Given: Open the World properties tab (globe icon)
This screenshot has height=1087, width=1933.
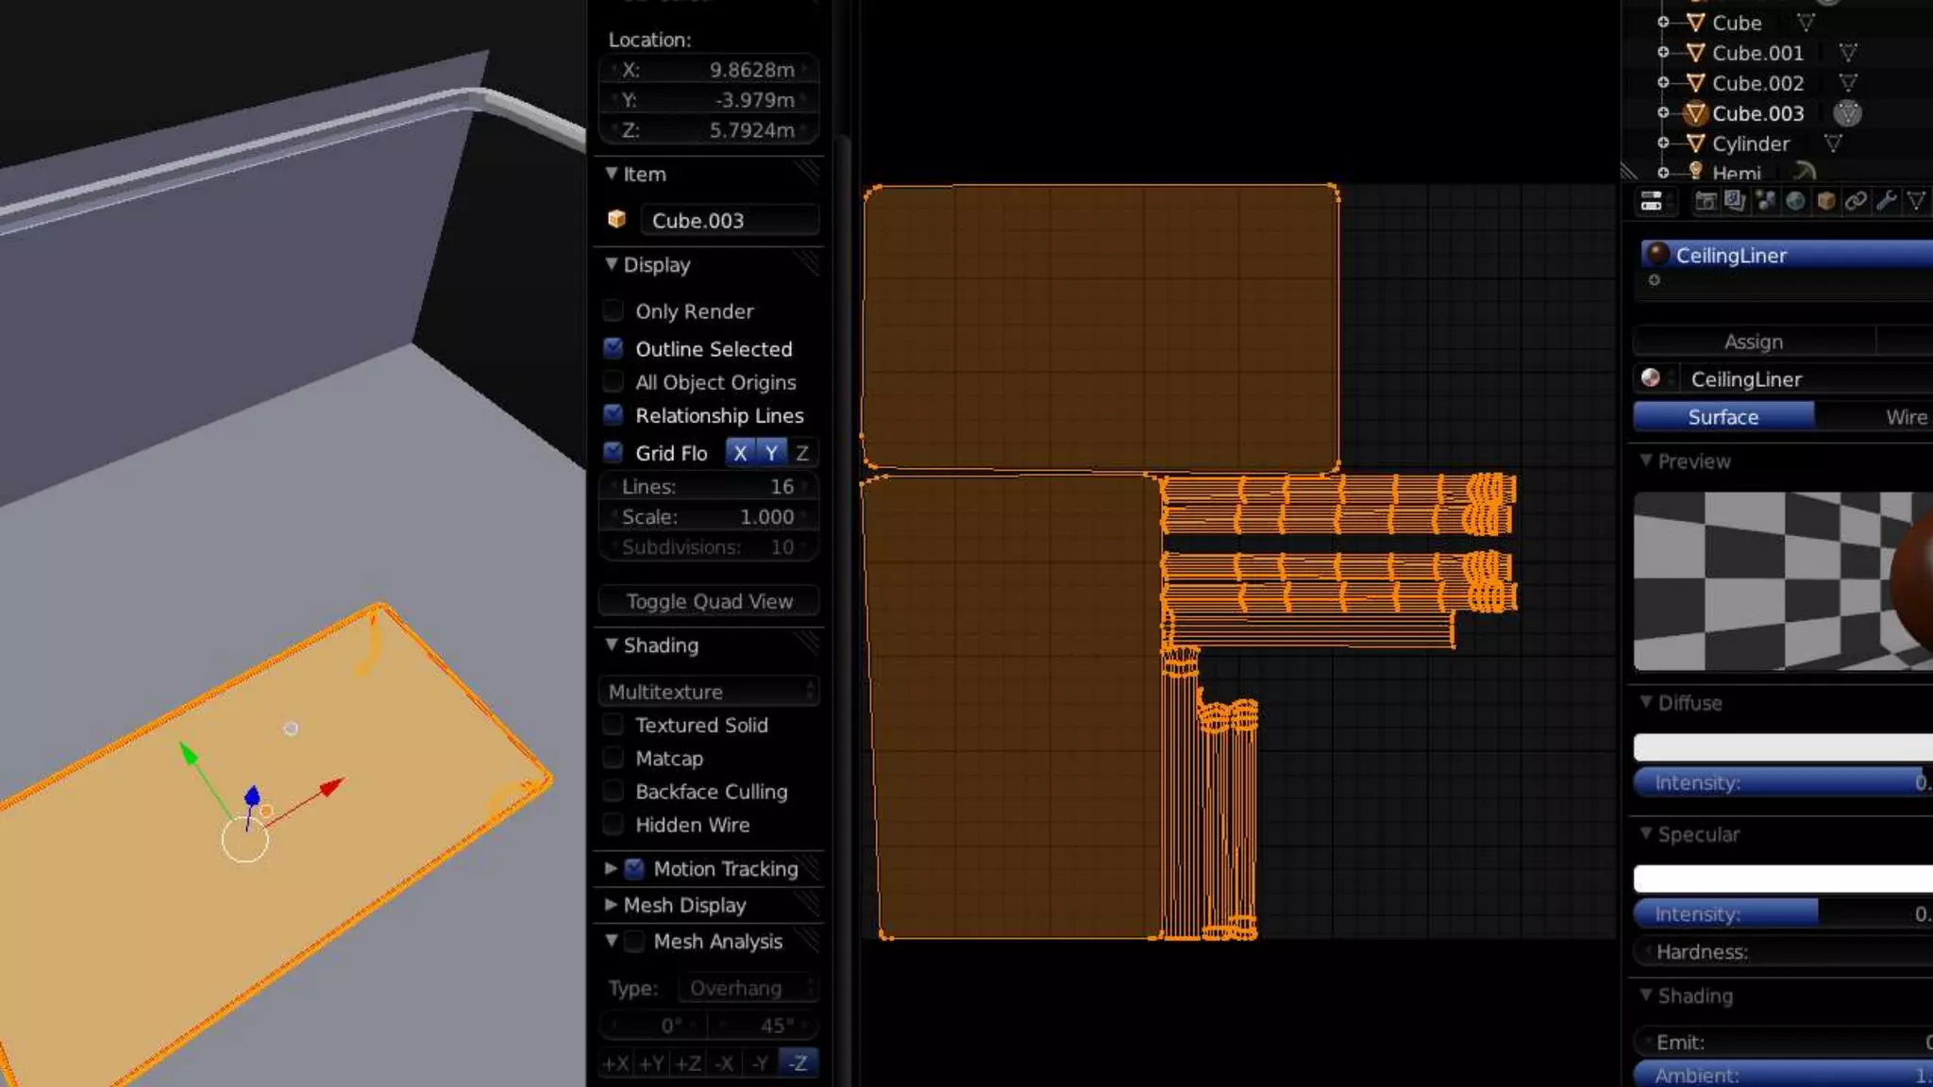Looking at the screenshot, I should 1795,201.
